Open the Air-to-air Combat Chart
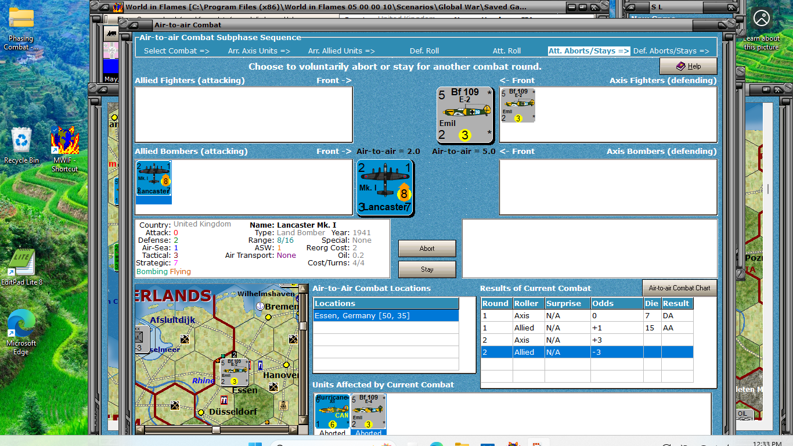 tap(679, 288)
